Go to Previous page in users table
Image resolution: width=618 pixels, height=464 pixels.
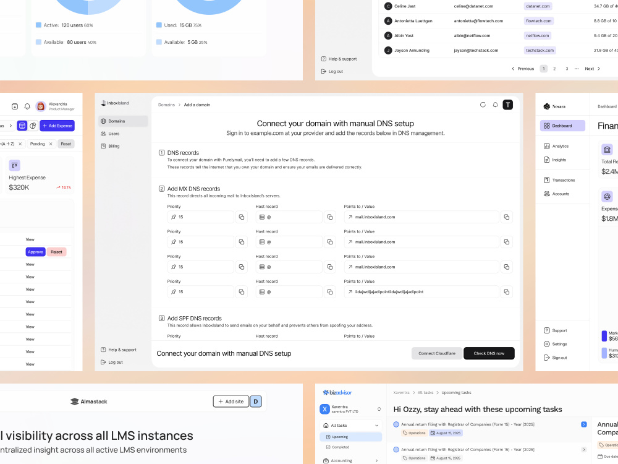pos(523,69)
